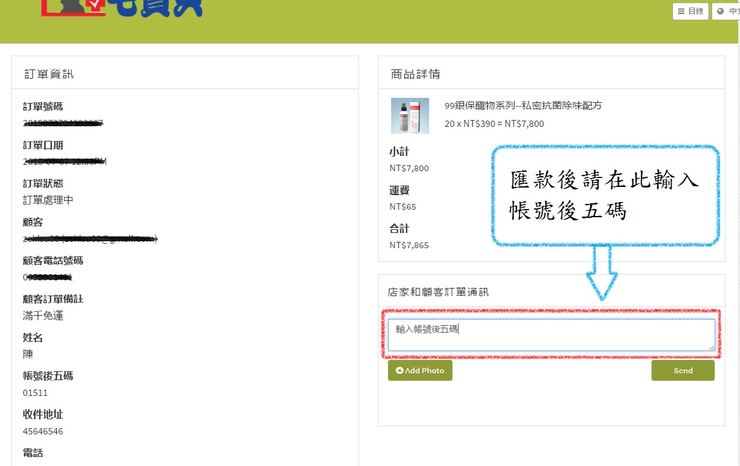Click the 訂單處理中 order status text

(48, 200)
